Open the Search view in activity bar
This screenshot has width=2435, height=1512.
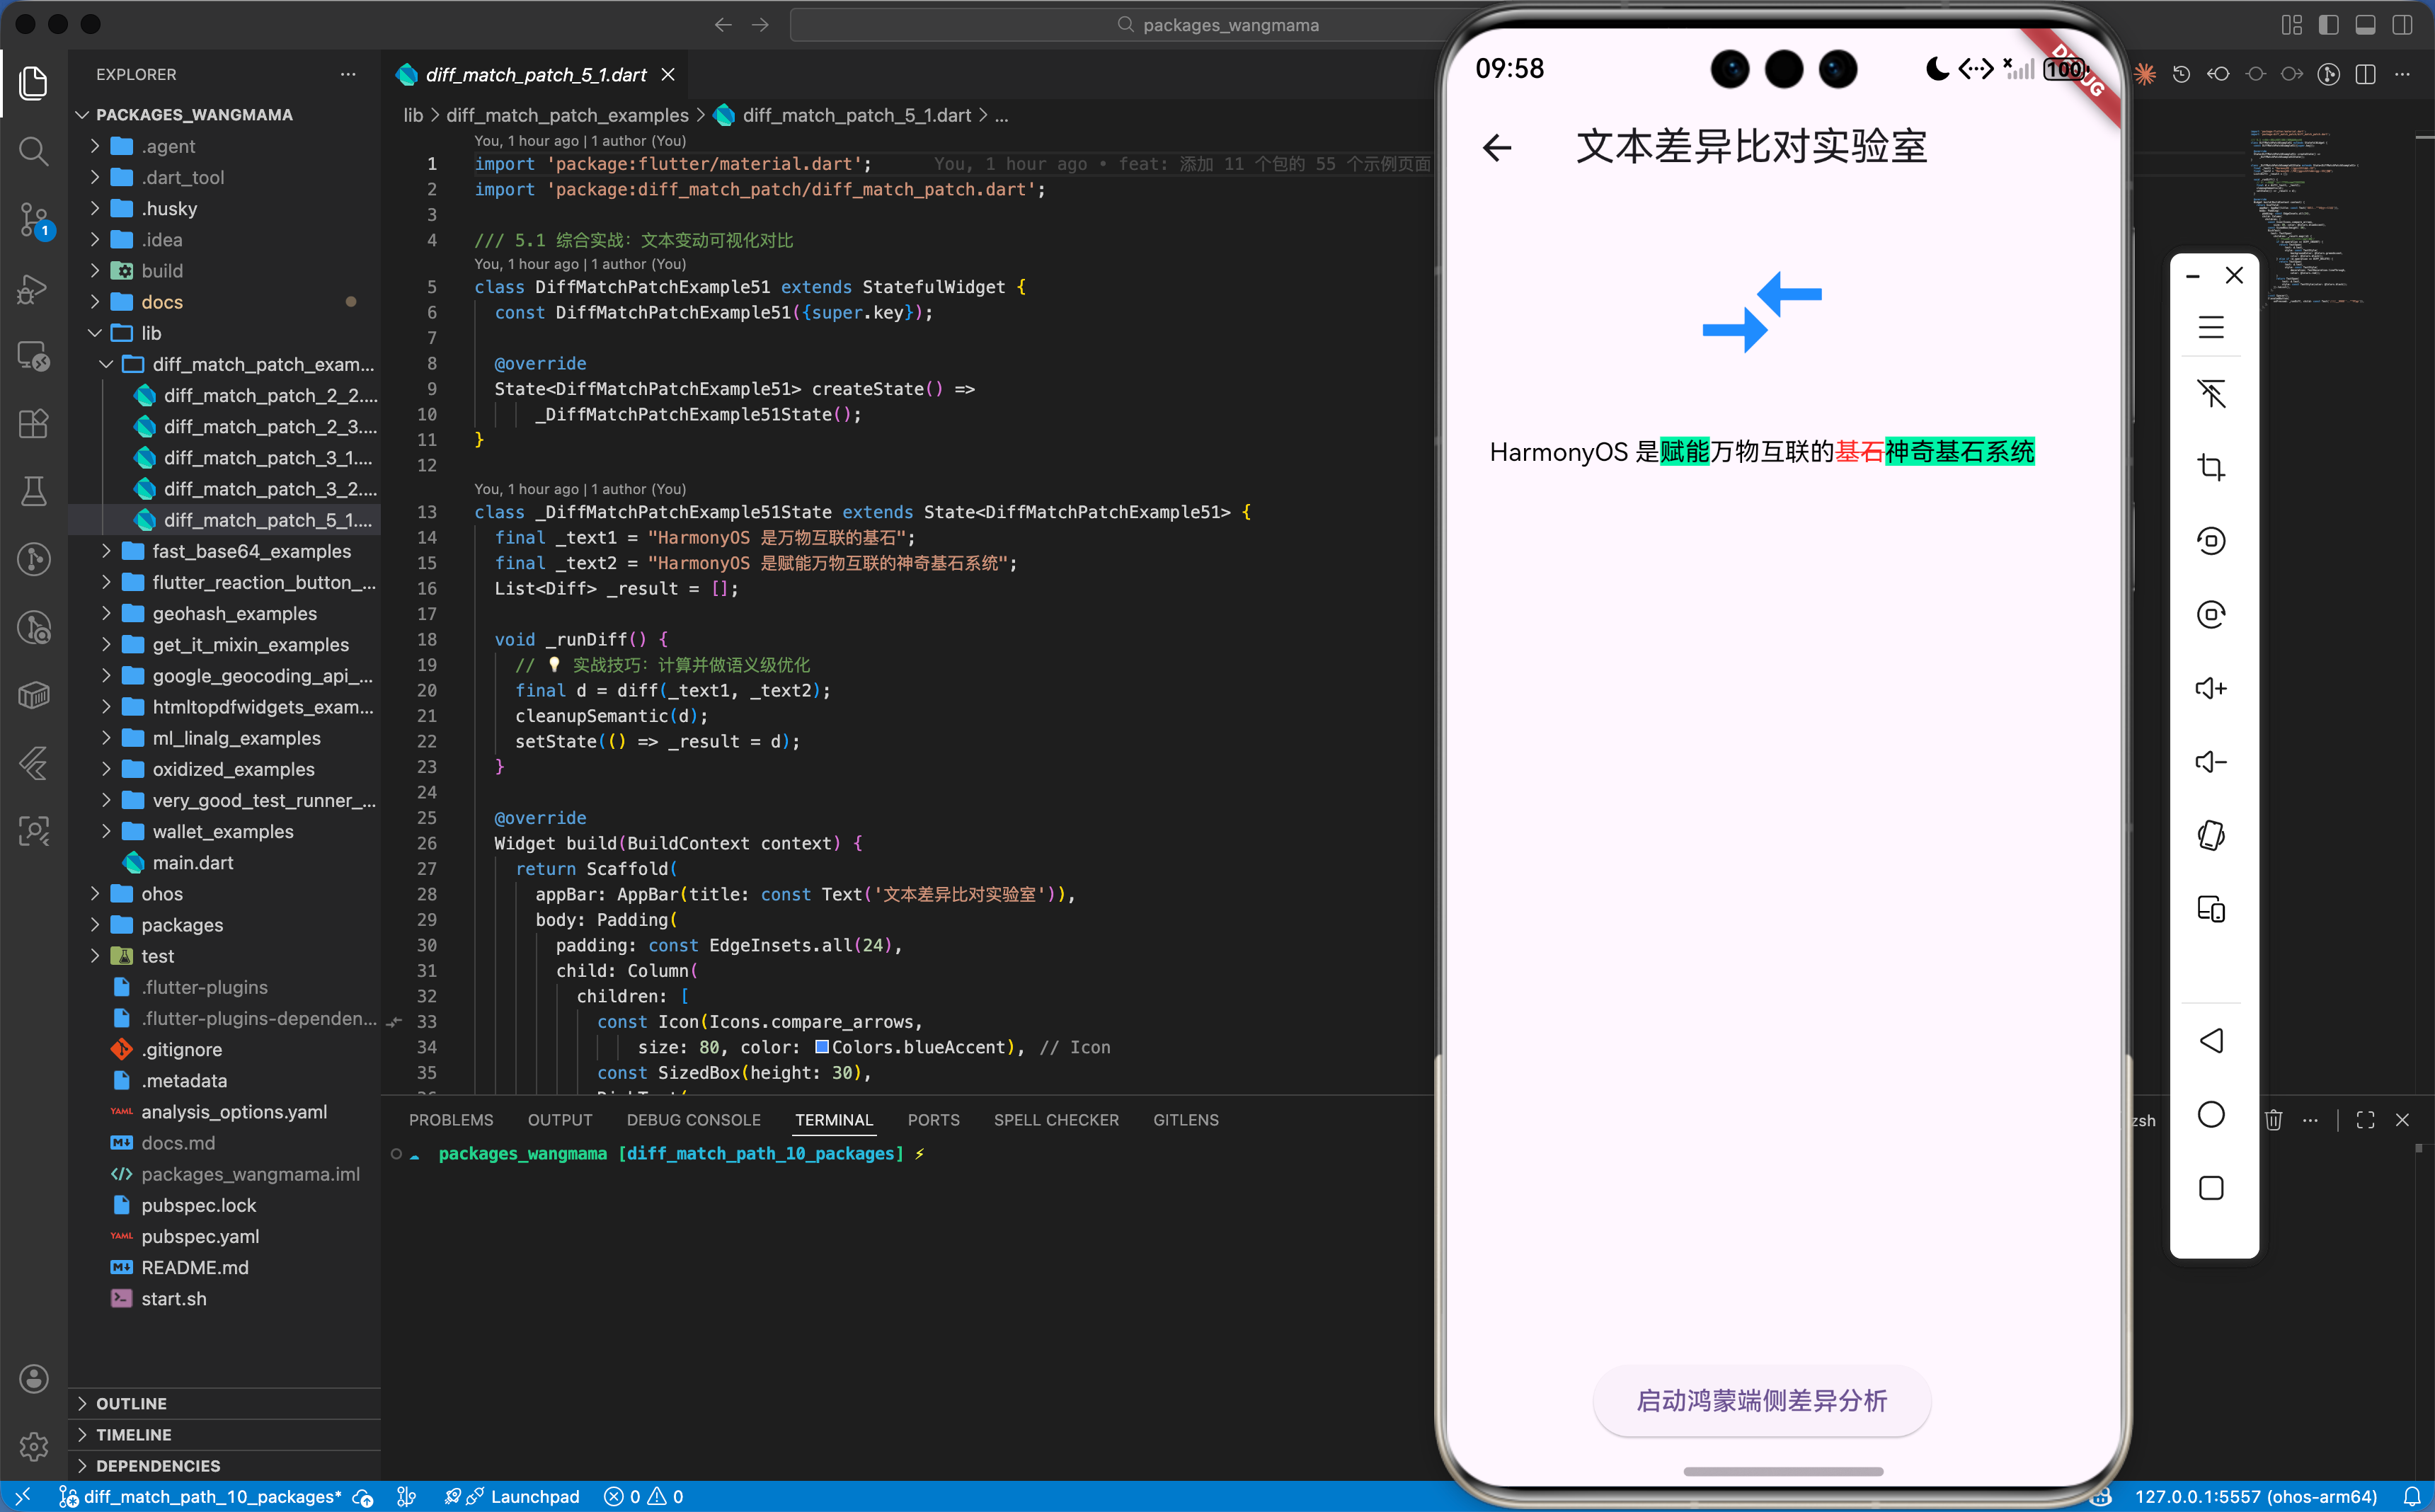point(33,151)
